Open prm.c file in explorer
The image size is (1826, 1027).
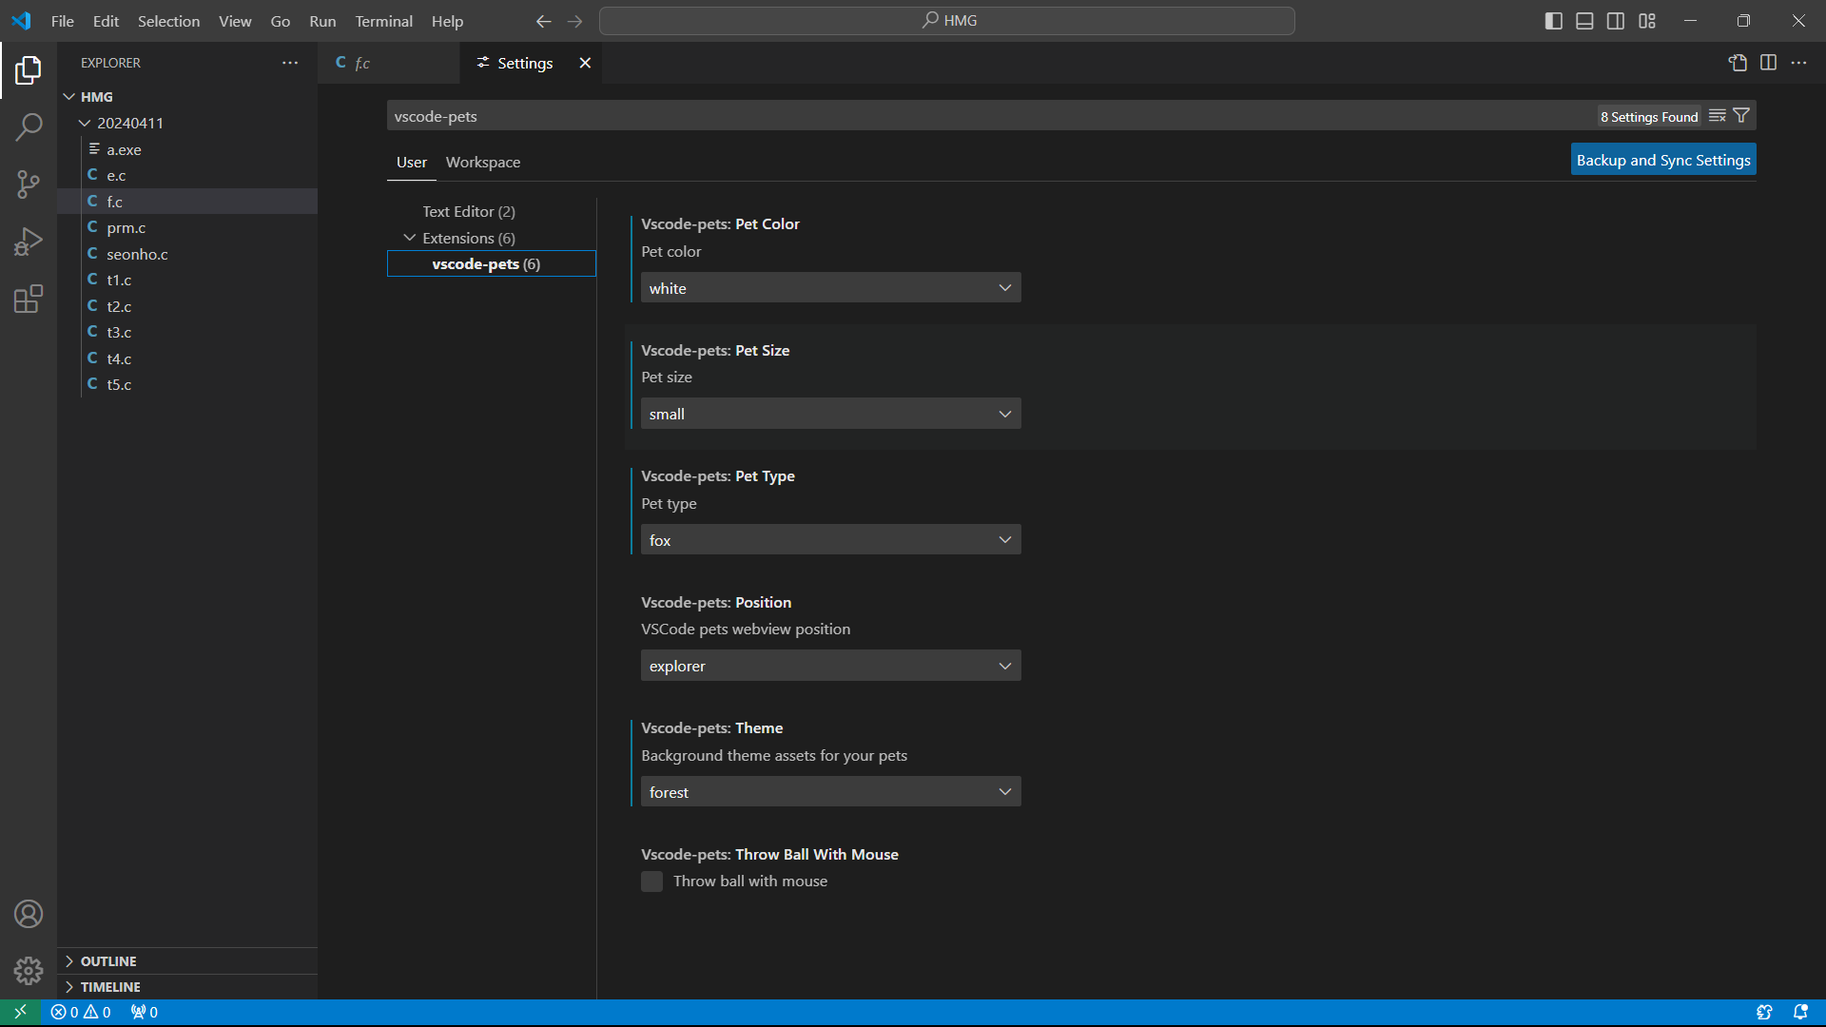[187, 227]
